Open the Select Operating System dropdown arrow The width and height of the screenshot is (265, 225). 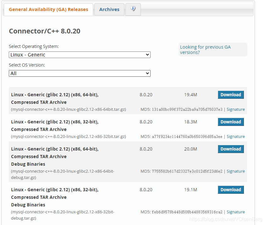[147, 55]
